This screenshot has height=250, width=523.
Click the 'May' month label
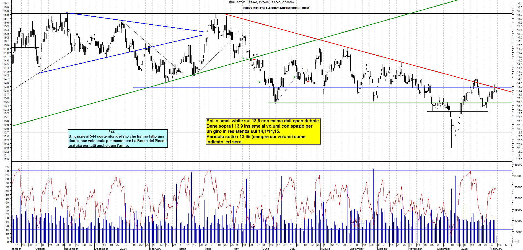[236, 249]
